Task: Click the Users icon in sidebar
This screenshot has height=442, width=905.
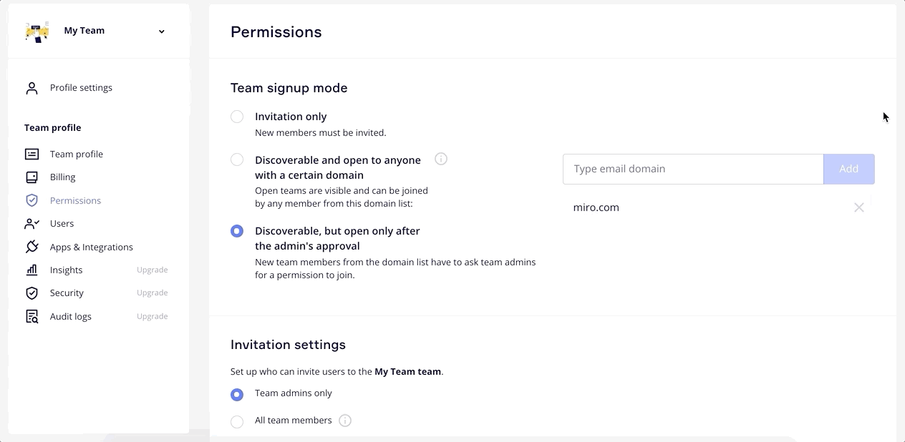Action: tap(32, 224)
